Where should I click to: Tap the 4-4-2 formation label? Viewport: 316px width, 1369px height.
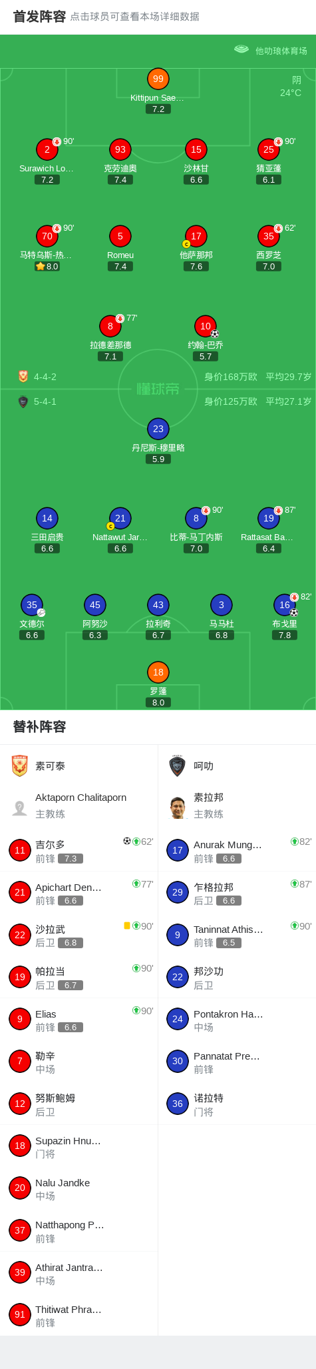tap(45, 377)
